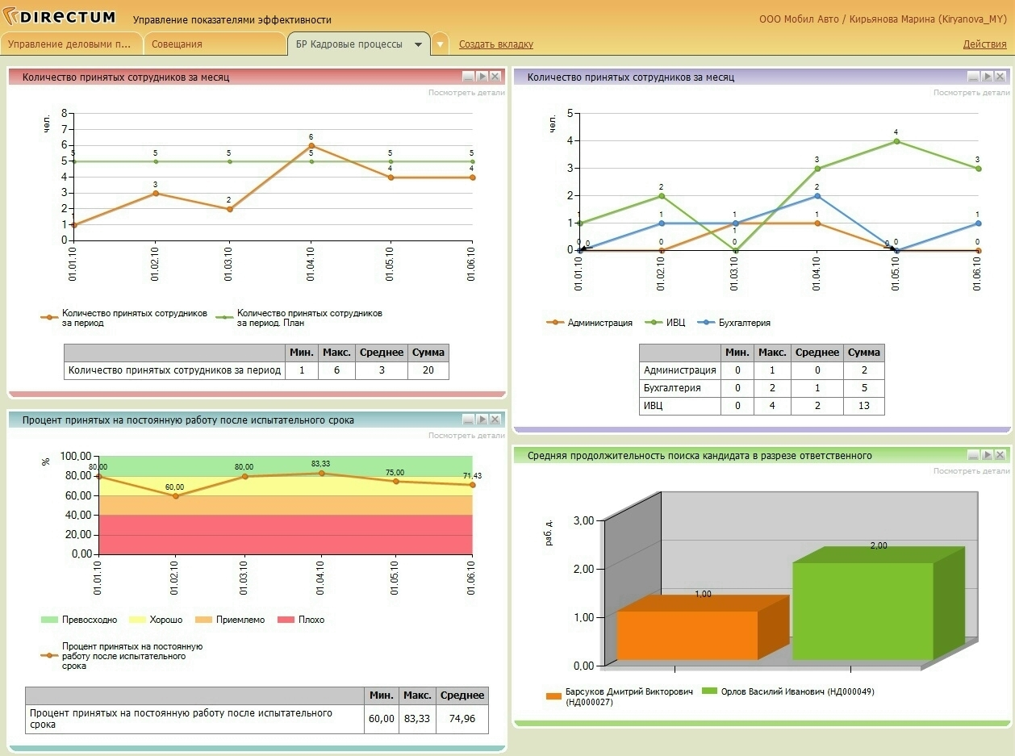
Task: Click the 'Количество принятых сотрудников за период' table row label
Action: click(175, 370)
